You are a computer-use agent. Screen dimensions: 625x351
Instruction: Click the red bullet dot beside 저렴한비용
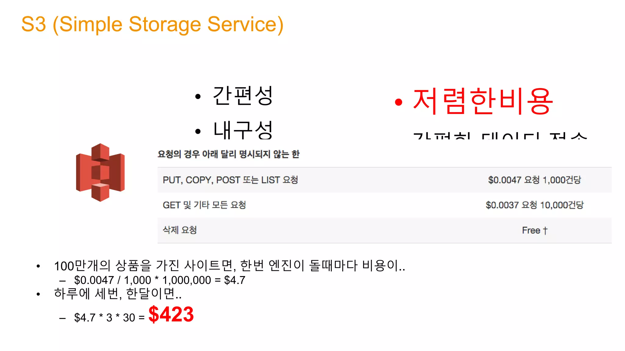coord(398,102)
